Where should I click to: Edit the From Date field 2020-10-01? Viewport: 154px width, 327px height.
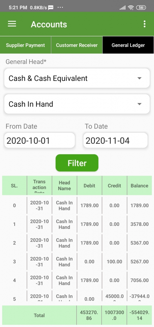(x=40, y=141)
